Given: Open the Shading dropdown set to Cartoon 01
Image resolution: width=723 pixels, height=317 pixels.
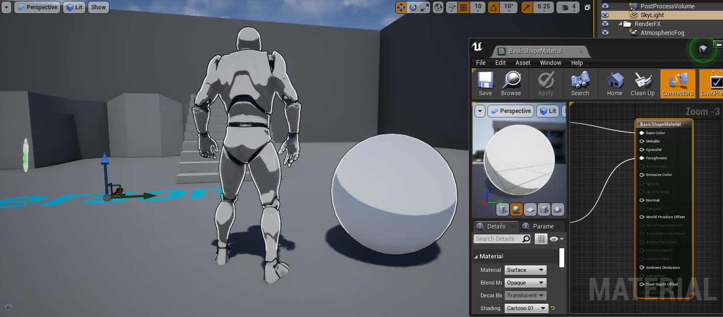Looking at the screenshot, I should coord(526,308).
